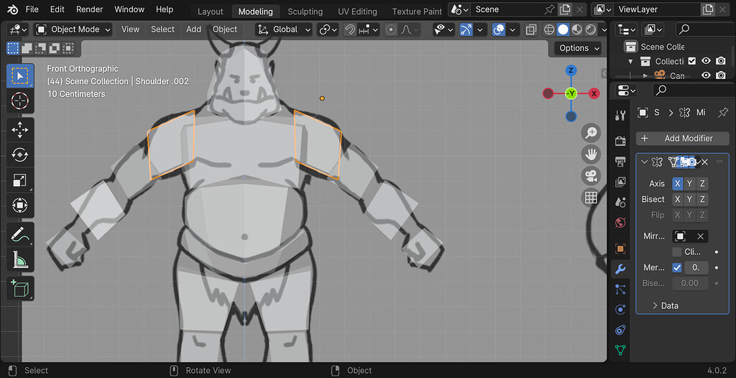Switch to the UV Editing workspace tab

tap(357, 11)
